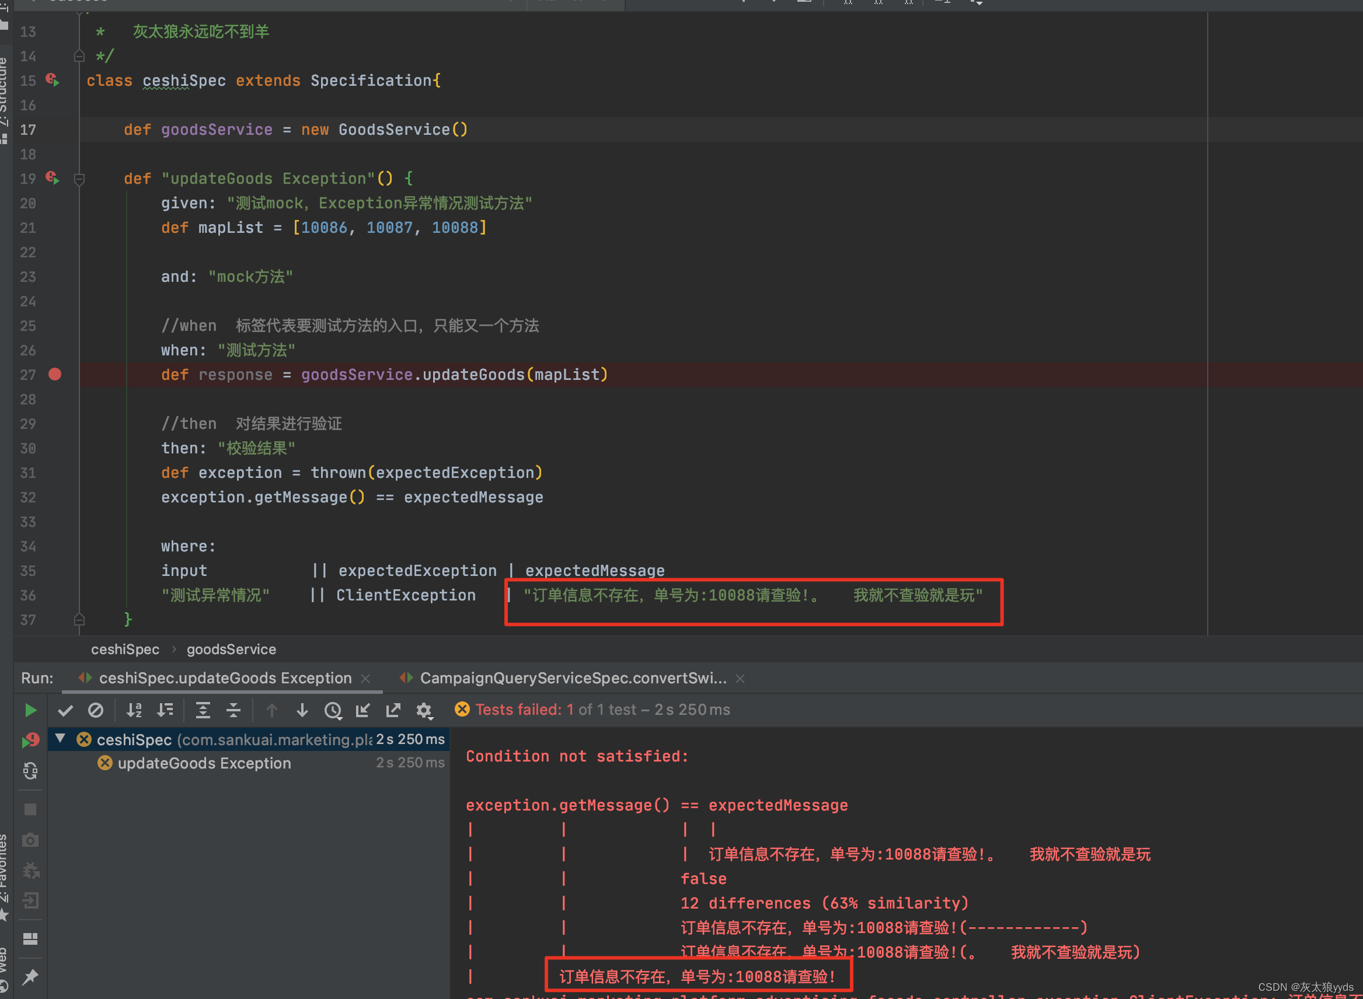
Task: Expand all test tree nodes
Action: point(203,710)
